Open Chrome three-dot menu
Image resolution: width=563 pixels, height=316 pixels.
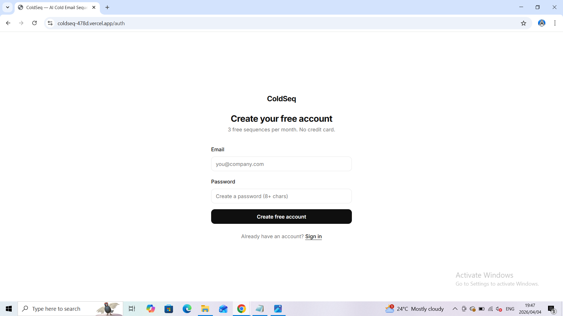[555, 23]
